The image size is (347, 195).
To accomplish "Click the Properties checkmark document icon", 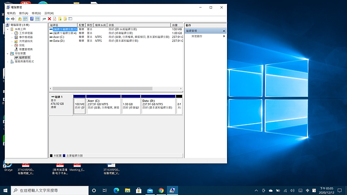I will 54,19.
